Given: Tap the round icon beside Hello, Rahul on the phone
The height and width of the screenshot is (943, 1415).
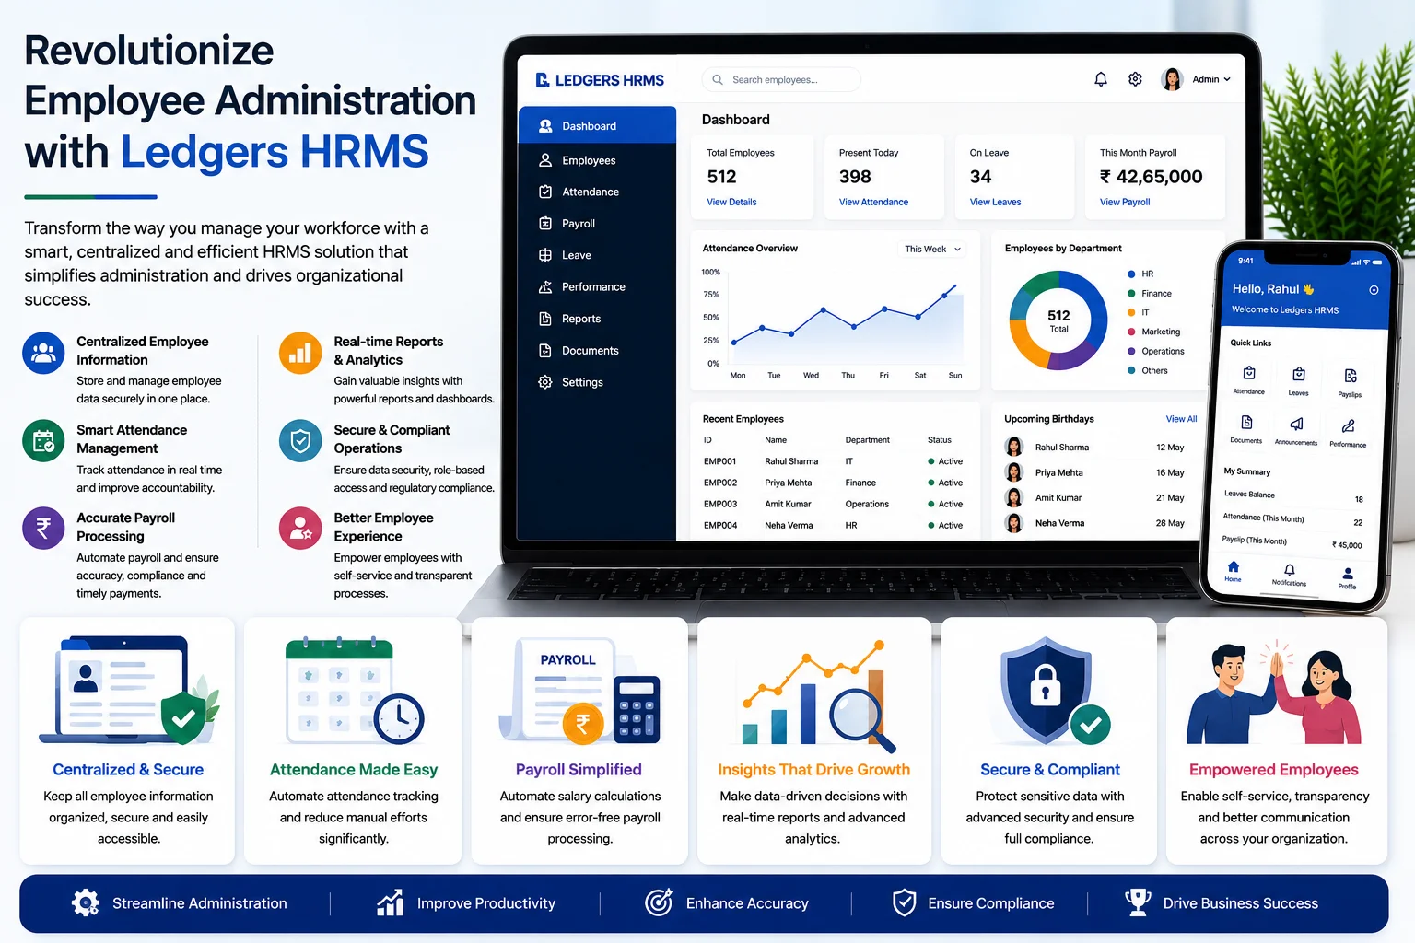Looking at the screenshot, I should tap(1374, 290).
